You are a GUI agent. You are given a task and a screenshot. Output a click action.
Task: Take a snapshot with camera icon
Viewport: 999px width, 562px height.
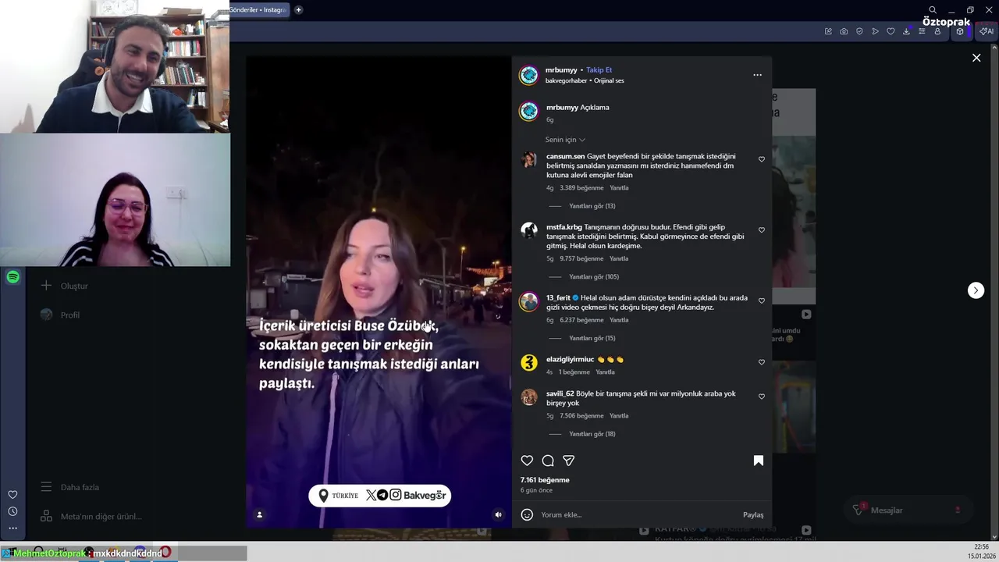tap(844, 31)
